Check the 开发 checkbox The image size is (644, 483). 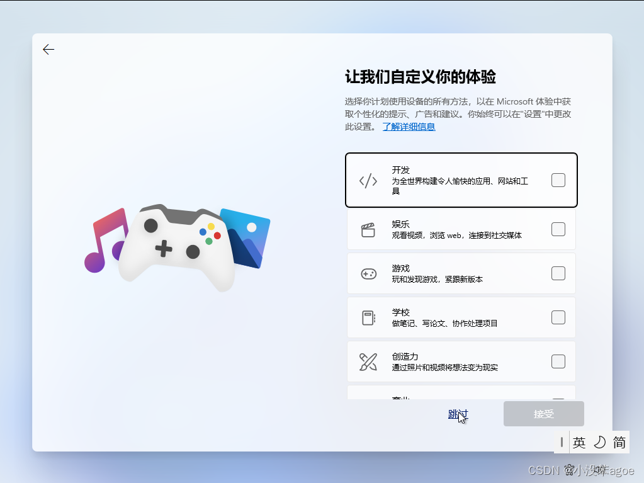click(x=558, y=180)
